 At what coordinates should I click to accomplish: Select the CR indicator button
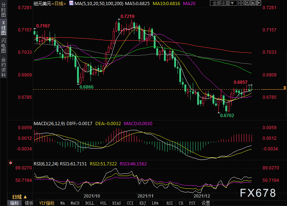181,203
